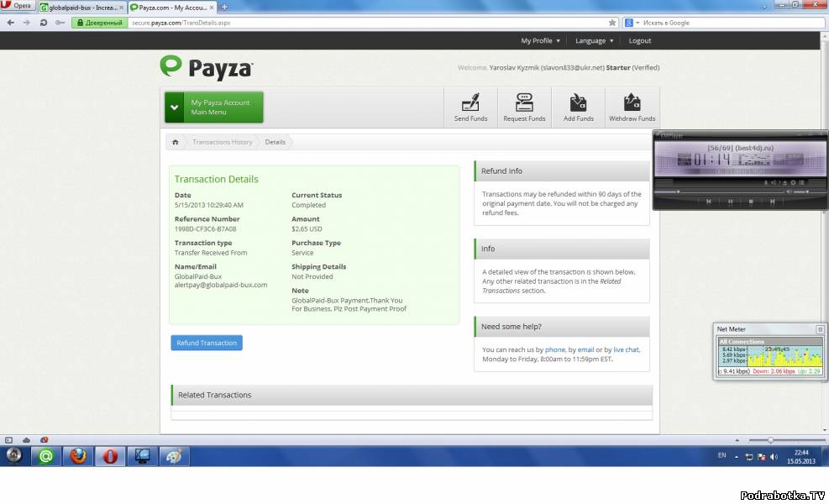Go to home via breadcrumb house icon
This screenshot has width=829, height=504.
pyautogui.click(x=176, y=142)
